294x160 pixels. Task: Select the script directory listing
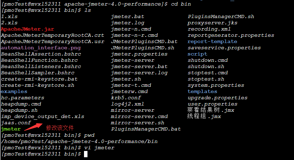[x=197, y=54]
